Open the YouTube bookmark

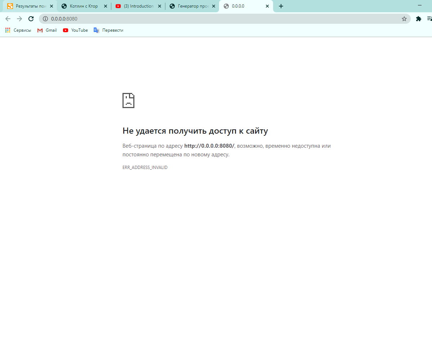point(75,30)
